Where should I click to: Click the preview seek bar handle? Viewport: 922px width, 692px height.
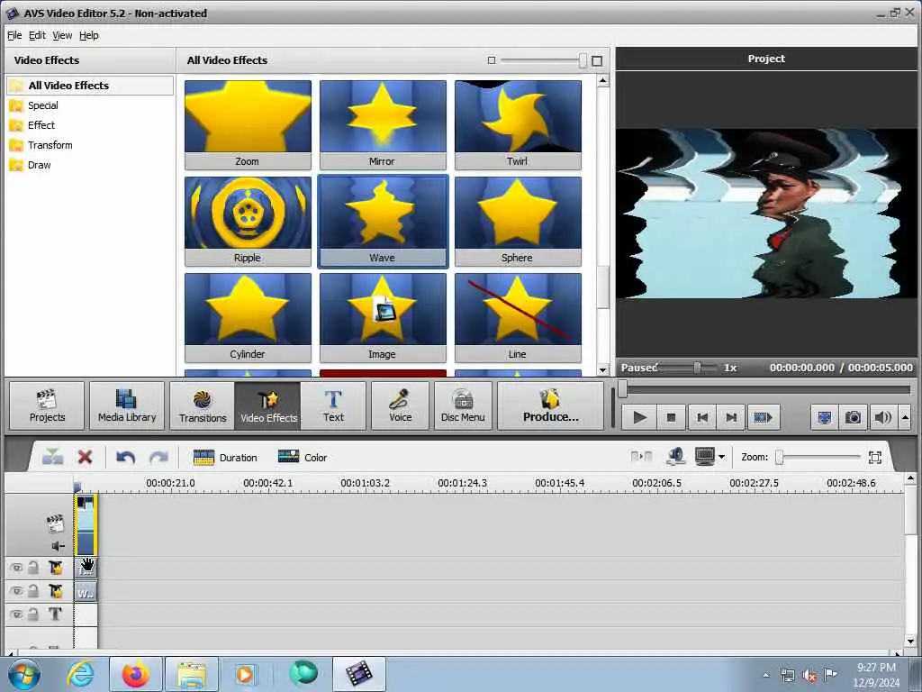(x=623, y=388)
